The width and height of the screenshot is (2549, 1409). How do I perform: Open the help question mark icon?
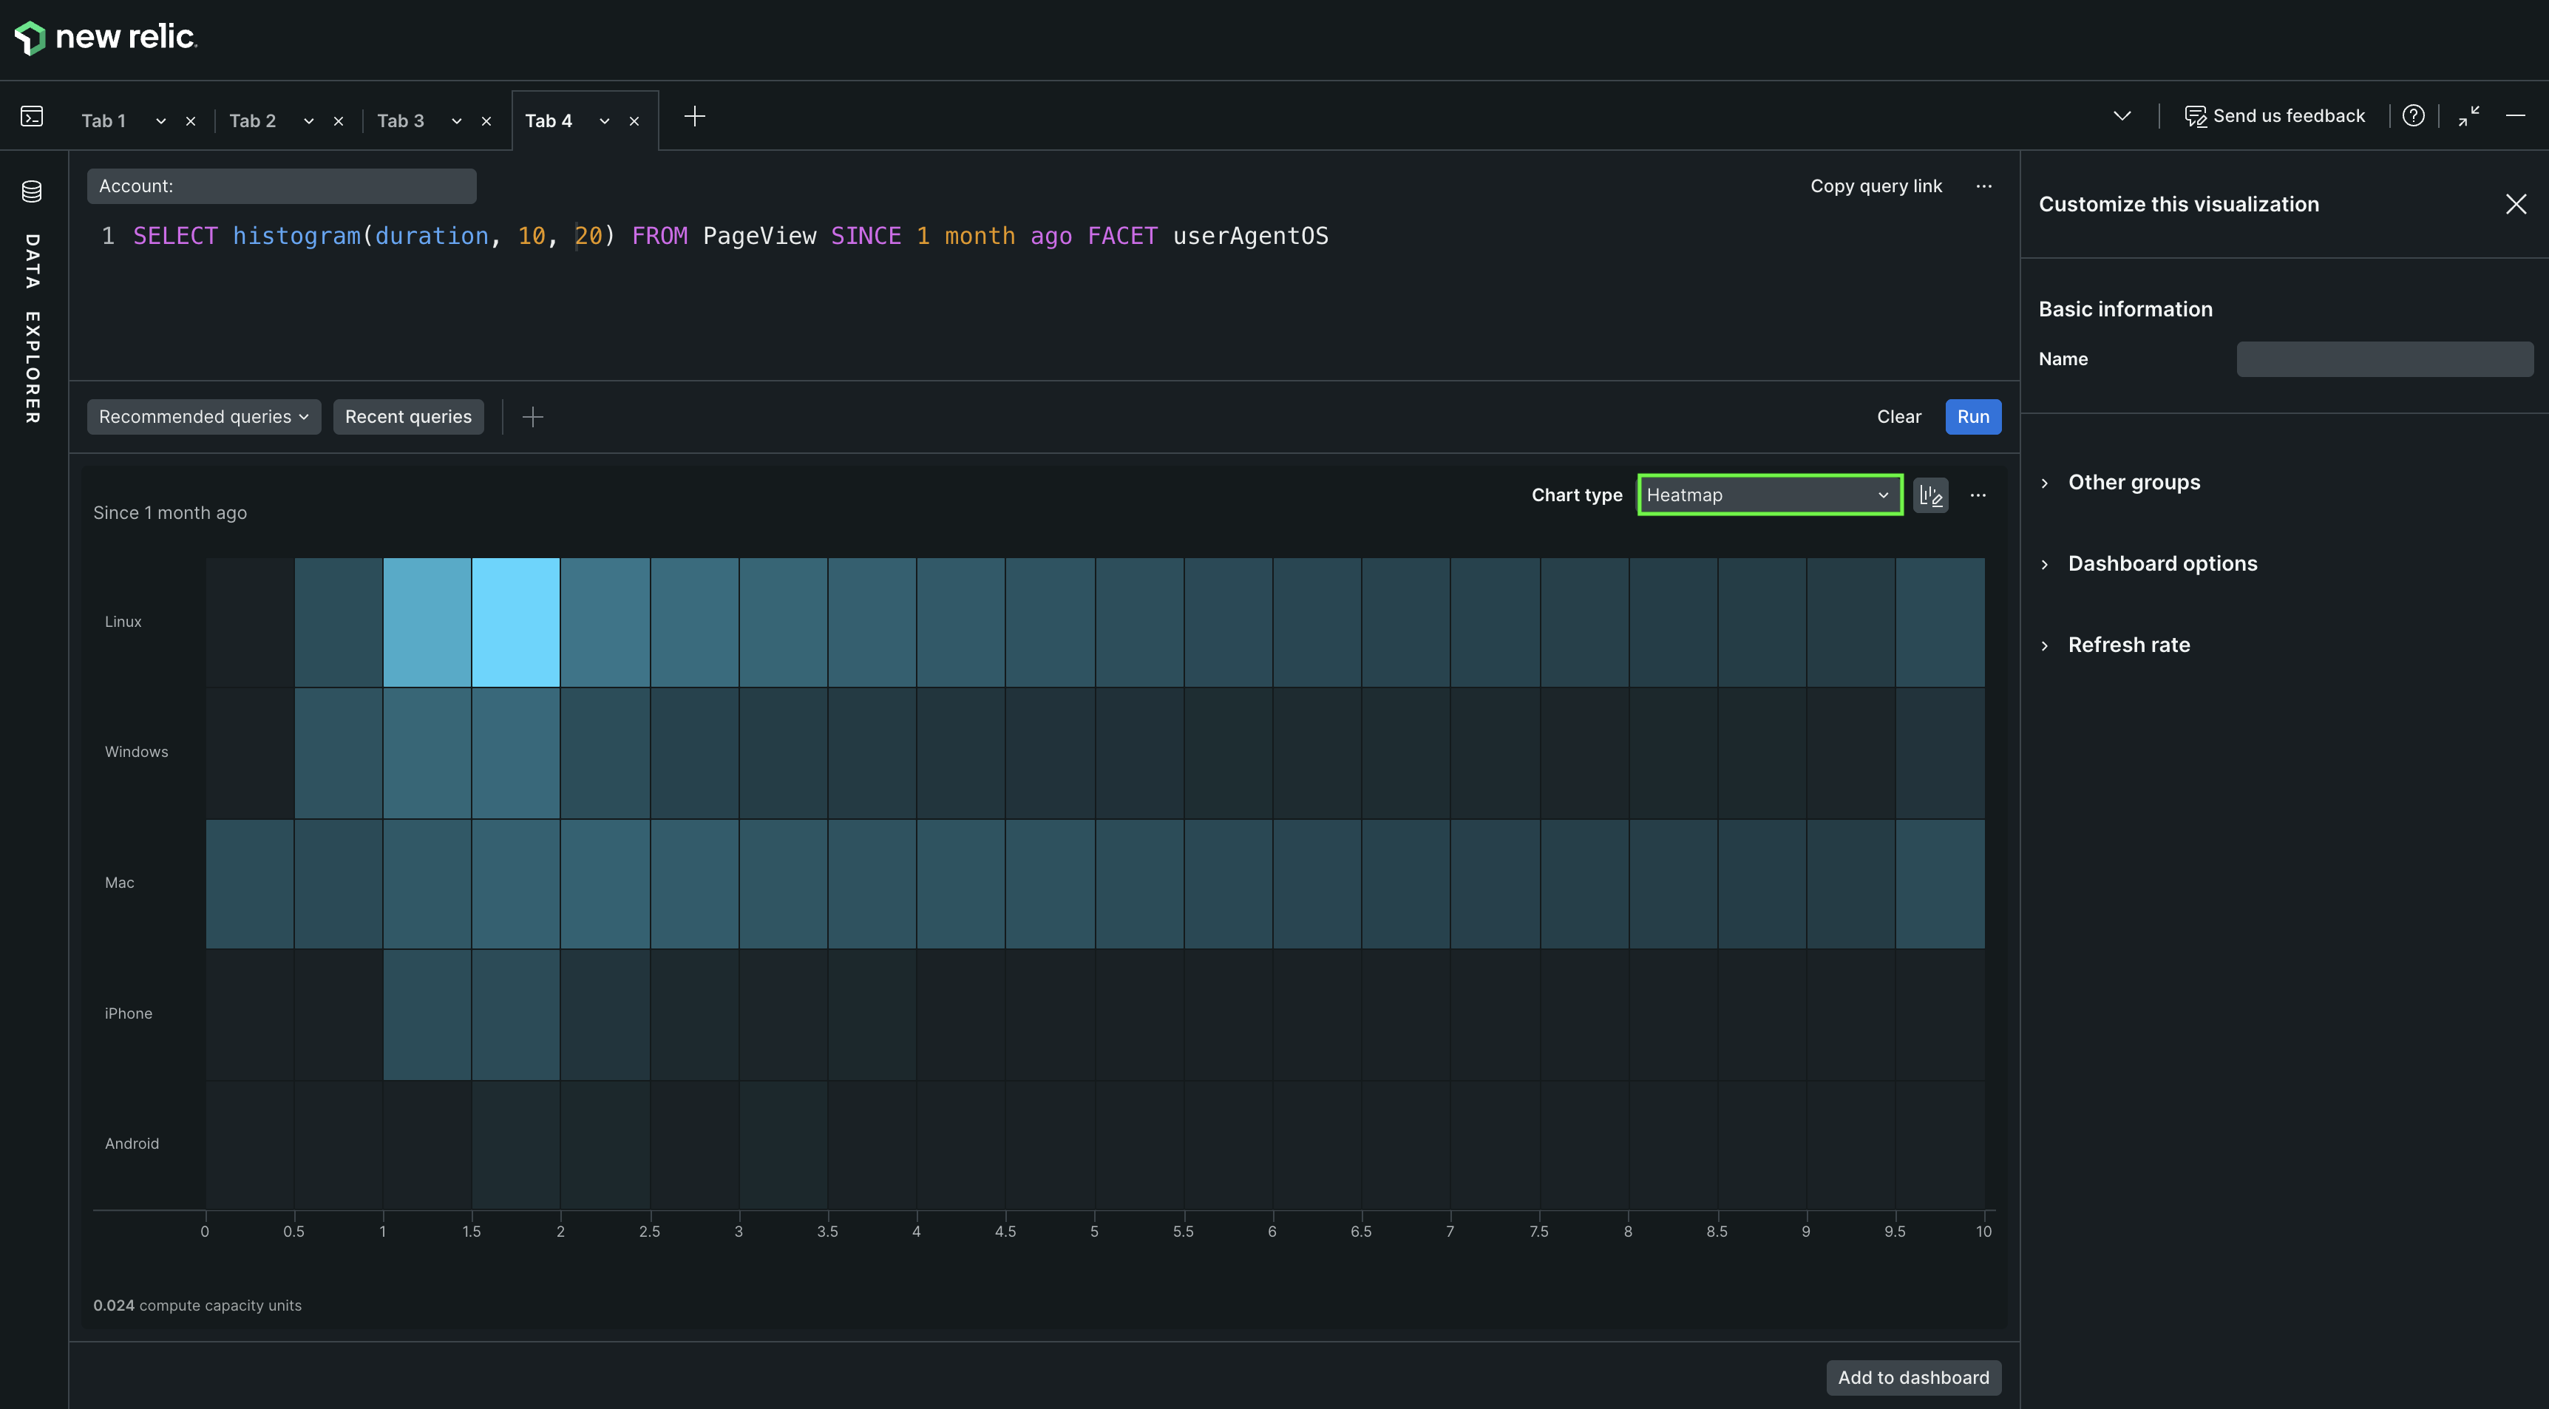pyautogui.click(x=2412, y=116)
